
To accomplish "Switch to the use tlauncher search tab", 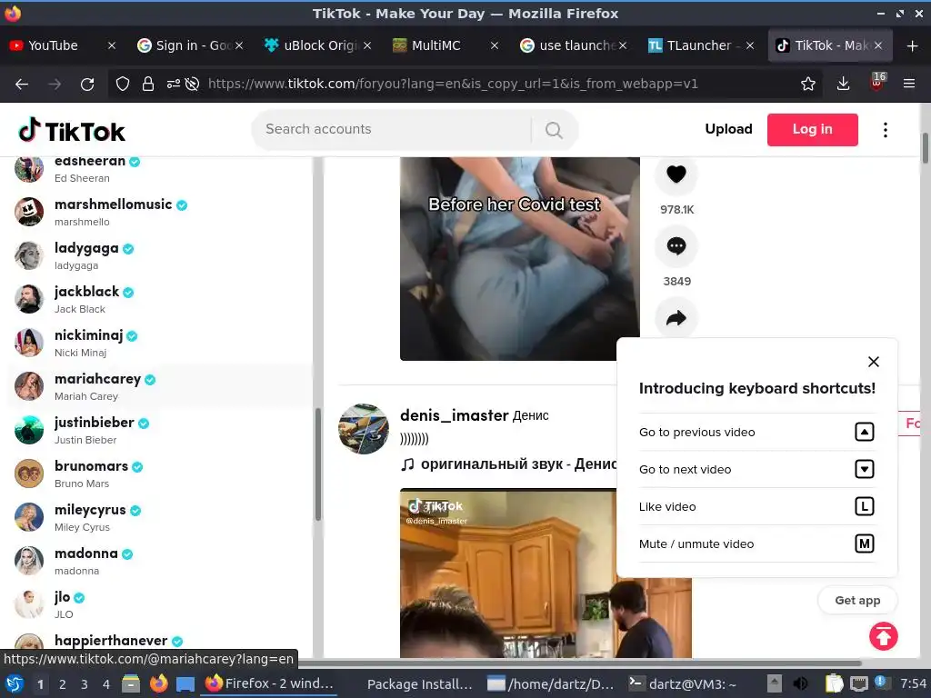I will click(x=573, y=45).
